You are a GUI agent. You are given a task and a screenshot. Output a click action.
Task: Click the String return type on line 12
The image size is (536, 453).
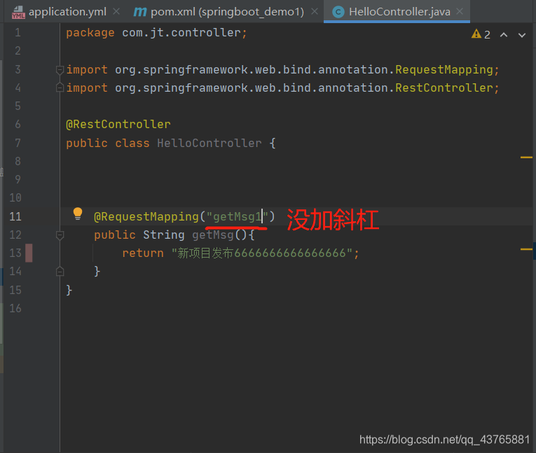(x=164, y=235)
